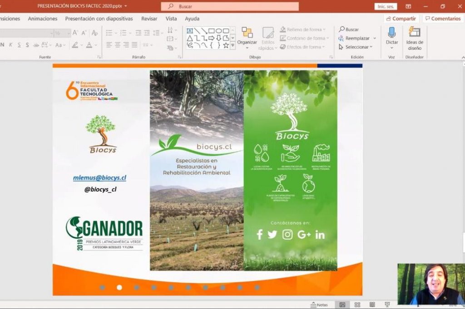Open the Comentarios pane

point(443,19)
